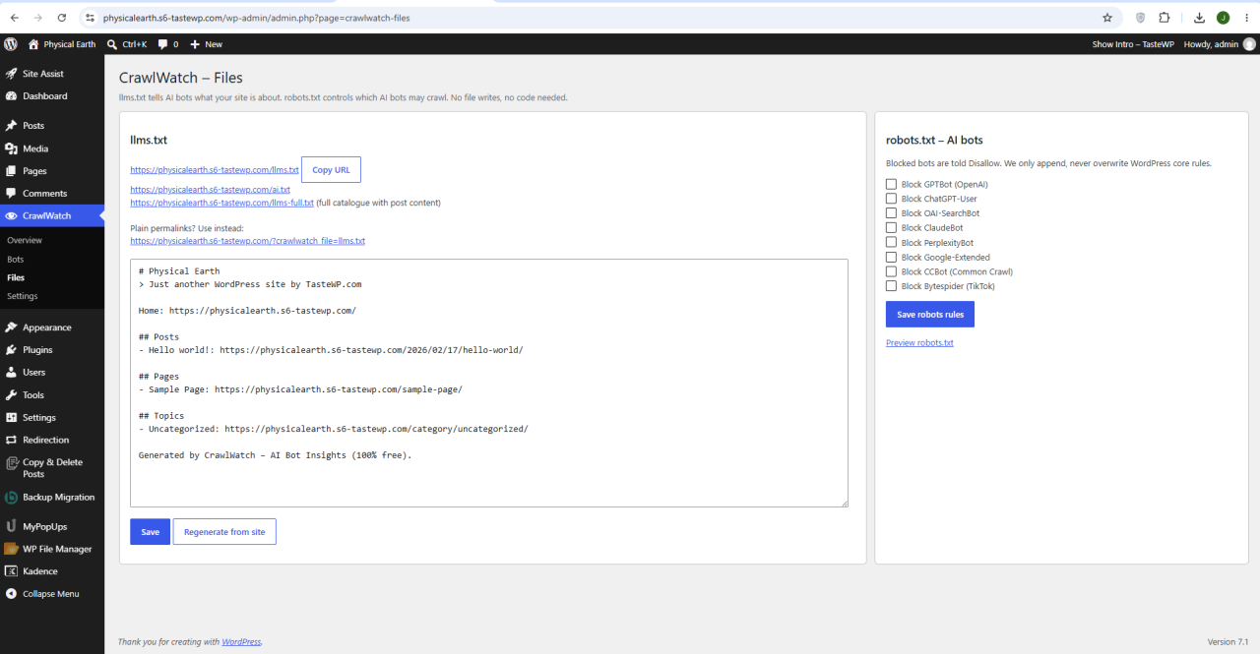Check Block ClaudeBot
This screenshot has width=1260, height=654.
891,228
